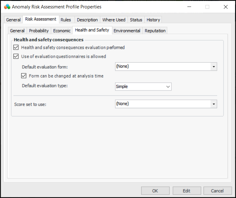
Task: Go to the Description tab
Action: click(x=87, y=20)
